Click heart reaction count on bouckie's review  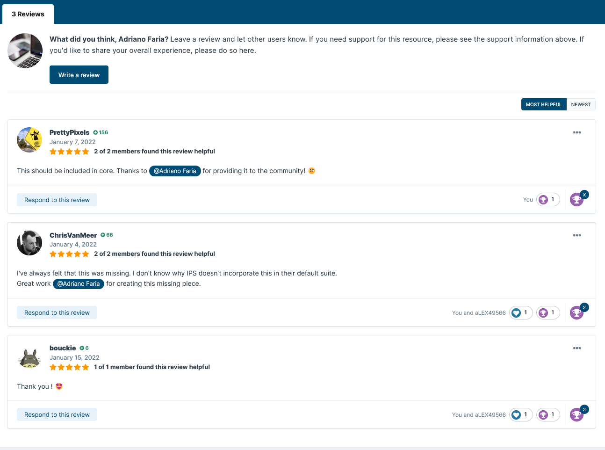pyautogui.click(x=521, y=414)
